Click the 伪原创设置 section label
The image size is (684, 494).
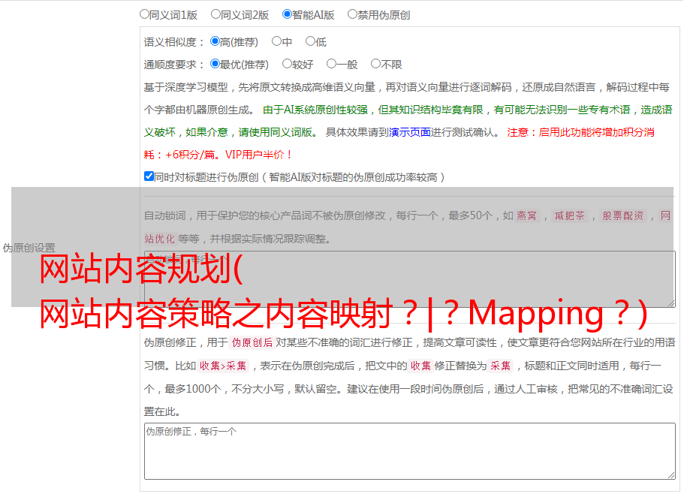[29, 248]
